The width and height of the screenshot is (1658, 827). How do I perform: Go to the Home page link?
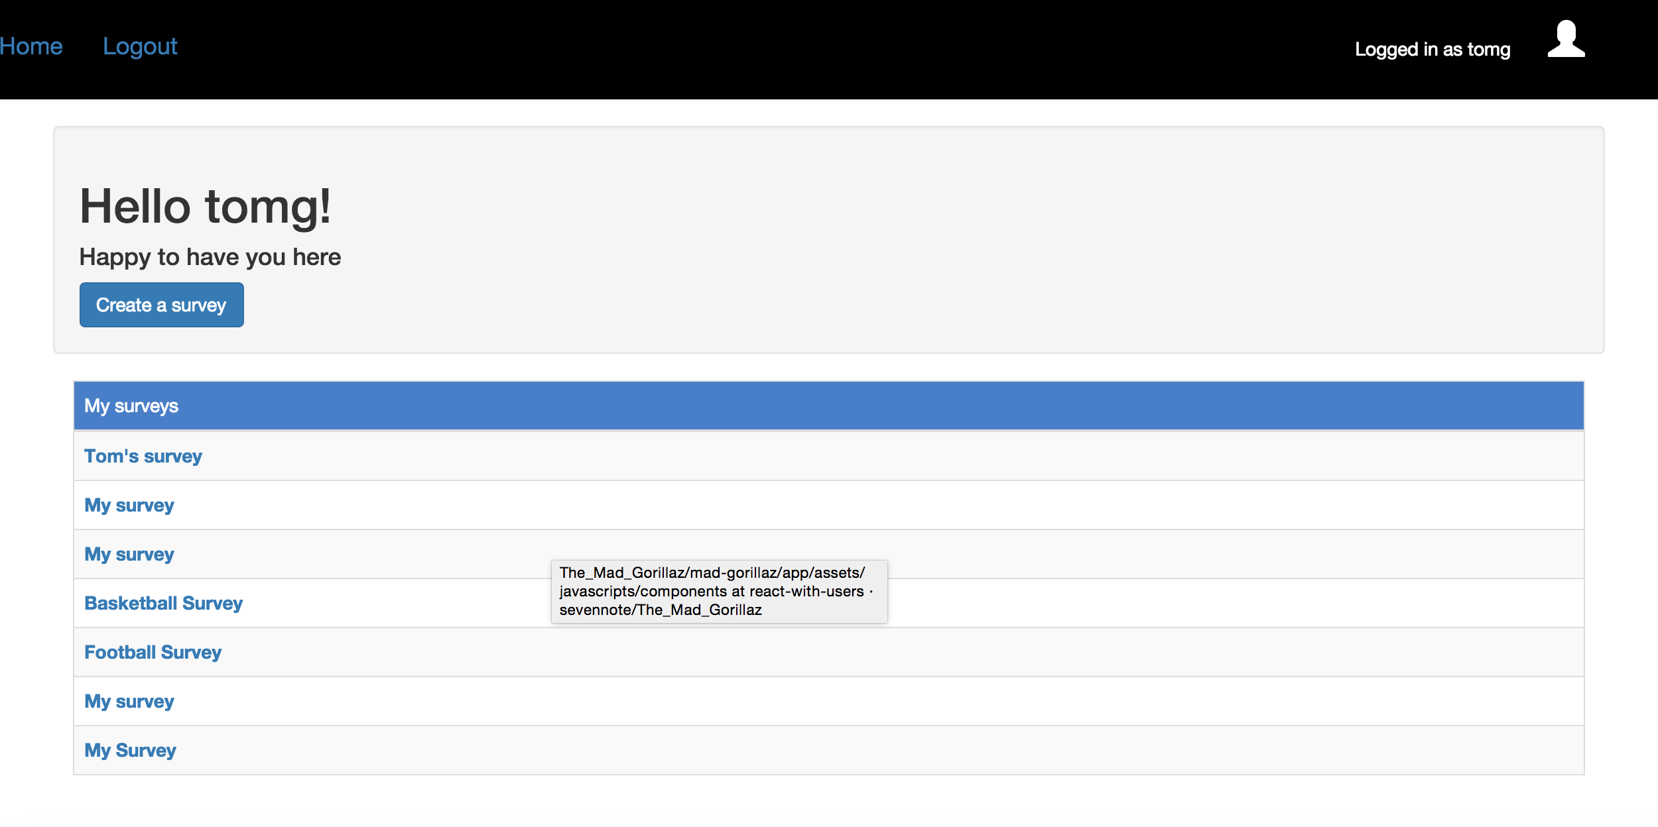point(31,46)
